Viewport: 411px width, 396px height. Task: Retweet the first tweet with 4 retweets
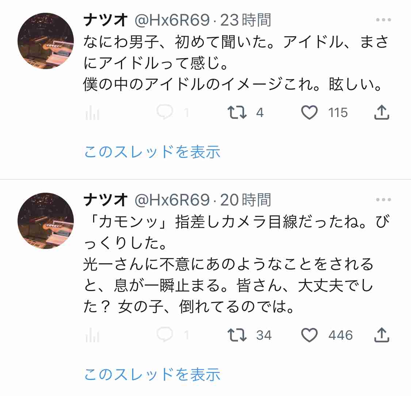(x=237, y=113)
